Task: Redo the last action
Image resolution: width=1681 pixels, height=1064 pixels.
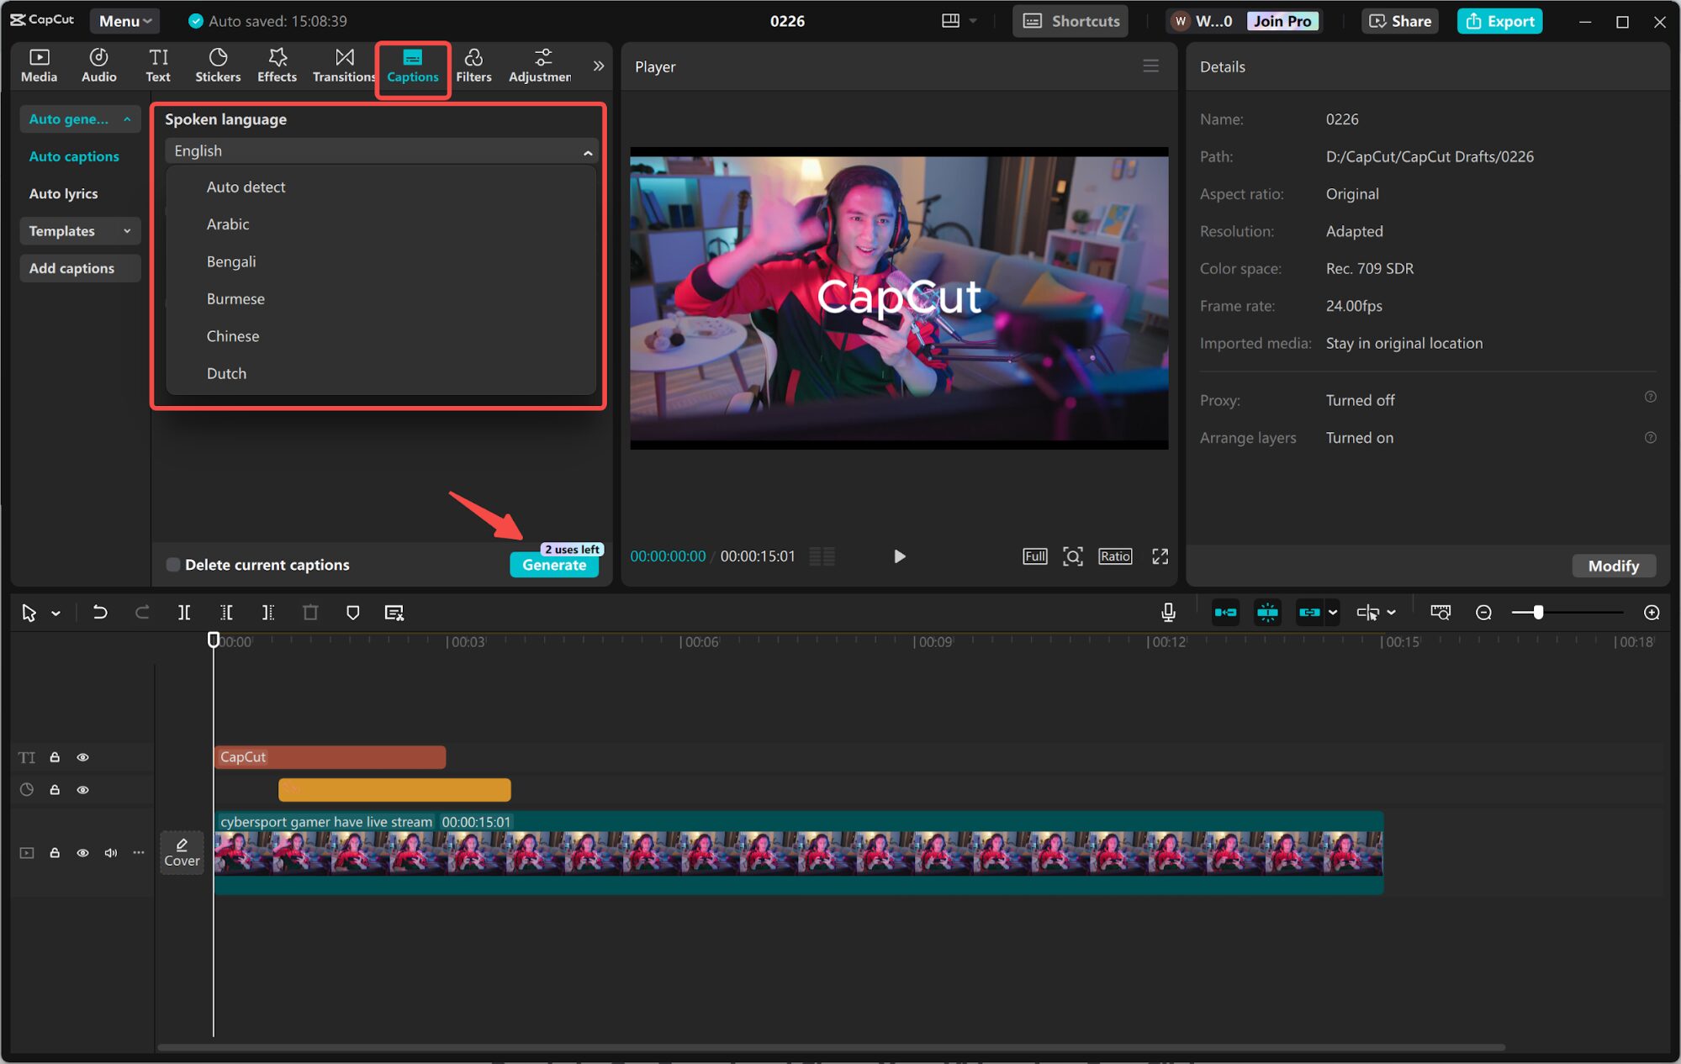Action: pyautogui.click(x=142, y=613)
